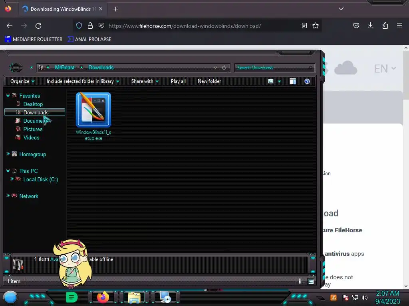Open tracking protection shield icon
This screenshot has width=409, height=306.
(79, 25)
